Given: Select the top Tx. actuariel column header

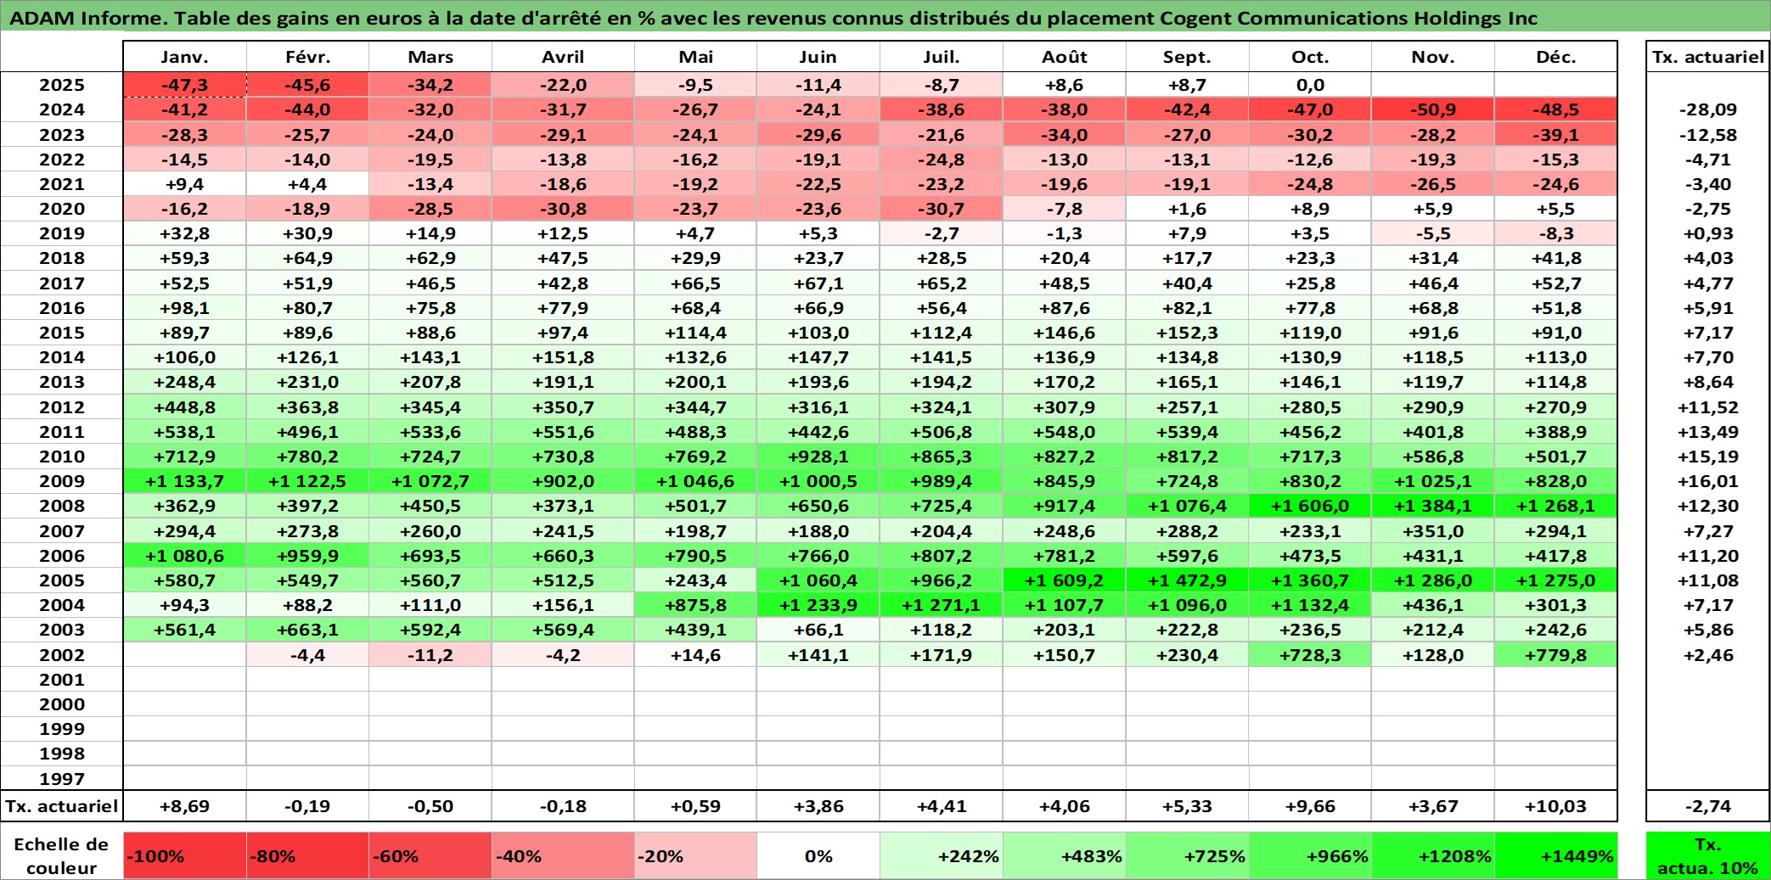Looking at the screenshot, I should (1708, 57).
